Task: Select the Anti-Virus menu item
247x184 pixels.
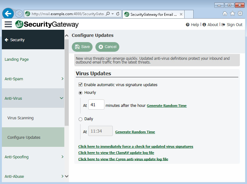Action: [33, 98]
